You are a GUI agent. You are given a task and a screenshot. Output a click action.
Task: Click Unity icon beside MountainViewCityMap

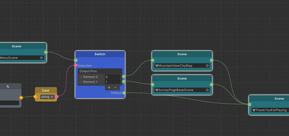tap(157, 66)
